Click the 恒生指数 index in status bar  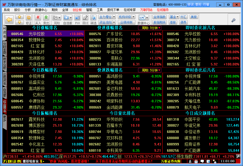click(205, 156)
